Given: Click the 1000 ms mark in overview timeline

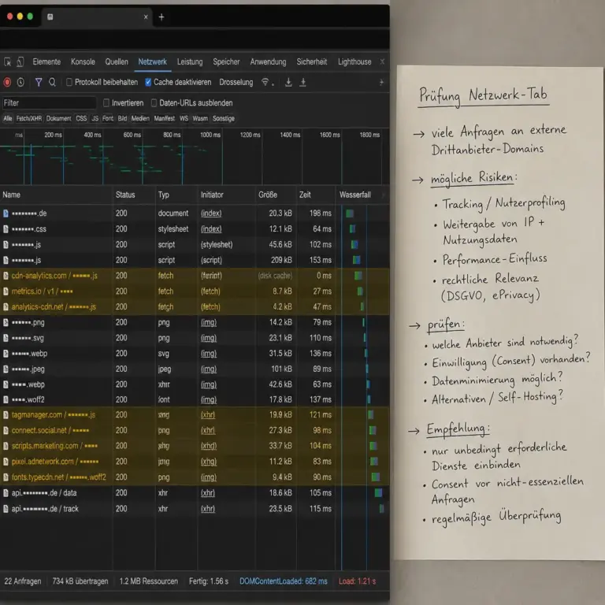Looking at the screenshot, I should [210, 135].
